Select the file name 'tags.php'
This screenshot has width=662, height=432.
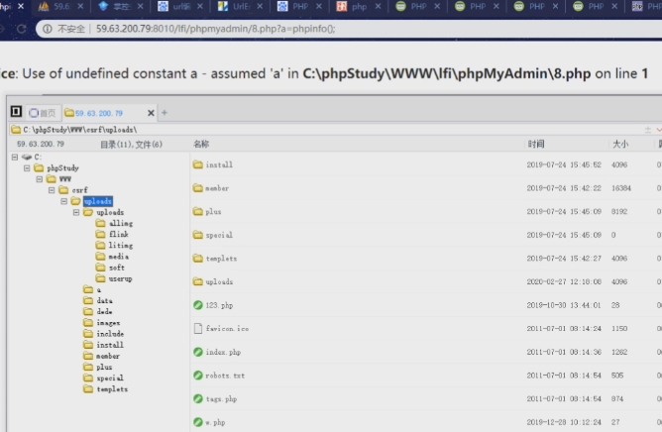[221, 399]
